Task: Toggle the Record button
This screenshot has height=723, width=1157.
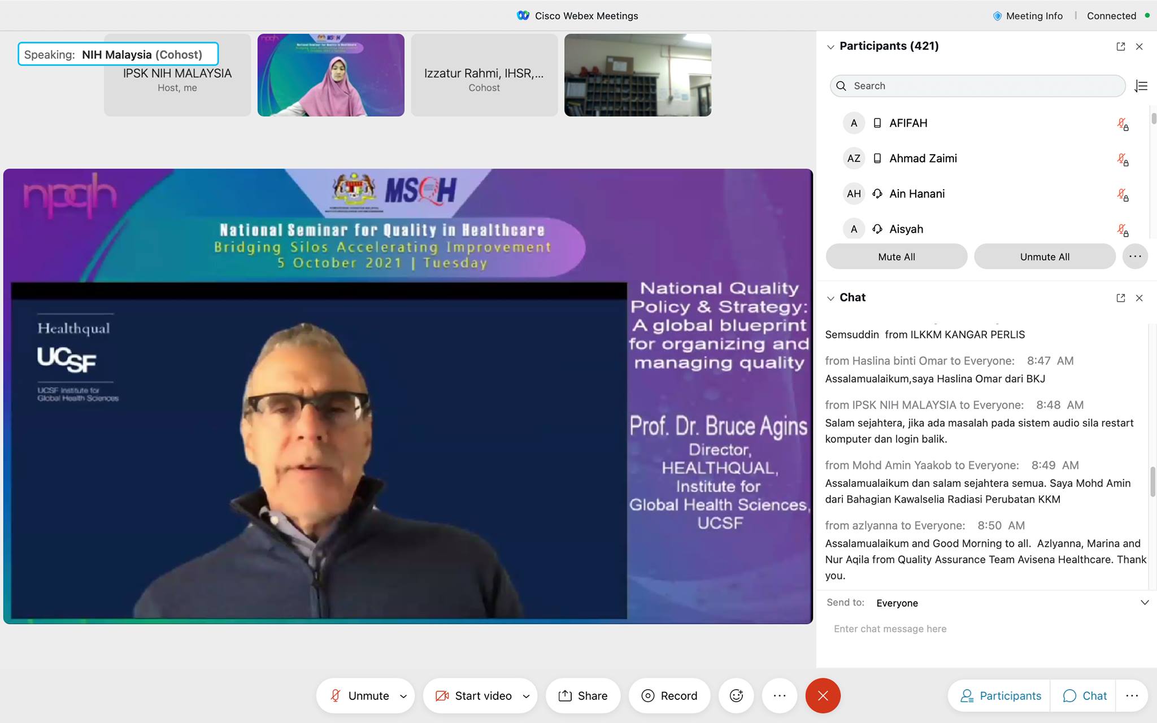Action: tap(669, 695)
